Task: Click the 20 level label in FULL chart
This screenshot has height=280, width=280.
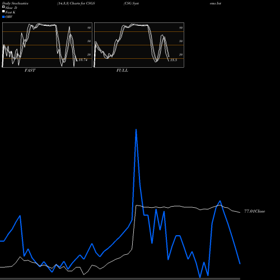Action: click(x=181, y=54)
